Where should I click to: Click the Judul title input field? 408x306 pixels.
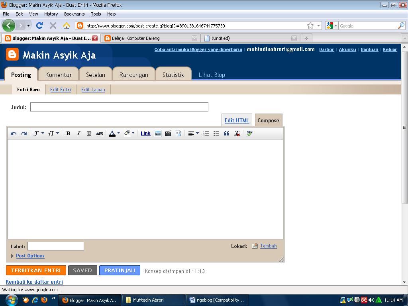(x=119, y=107)
